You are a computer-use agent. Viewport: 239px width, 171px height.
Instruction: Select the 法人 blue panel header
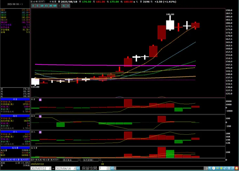point(15,131)
